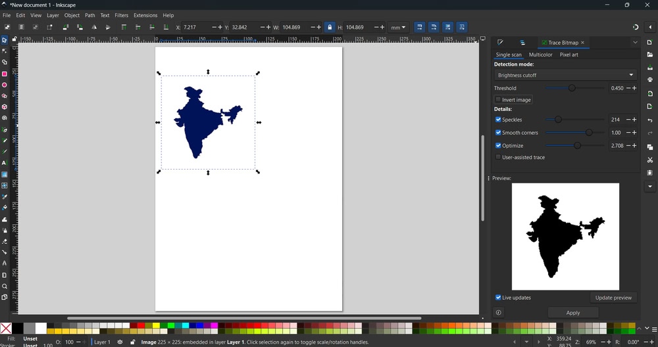Select the 3D Box tool

click(x=4, y=107)
